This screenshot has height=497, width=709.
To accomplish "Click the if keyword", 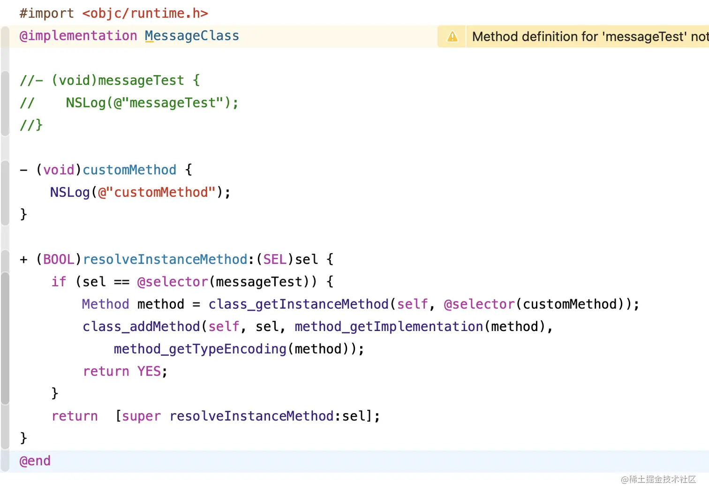I will click(59, 282).
